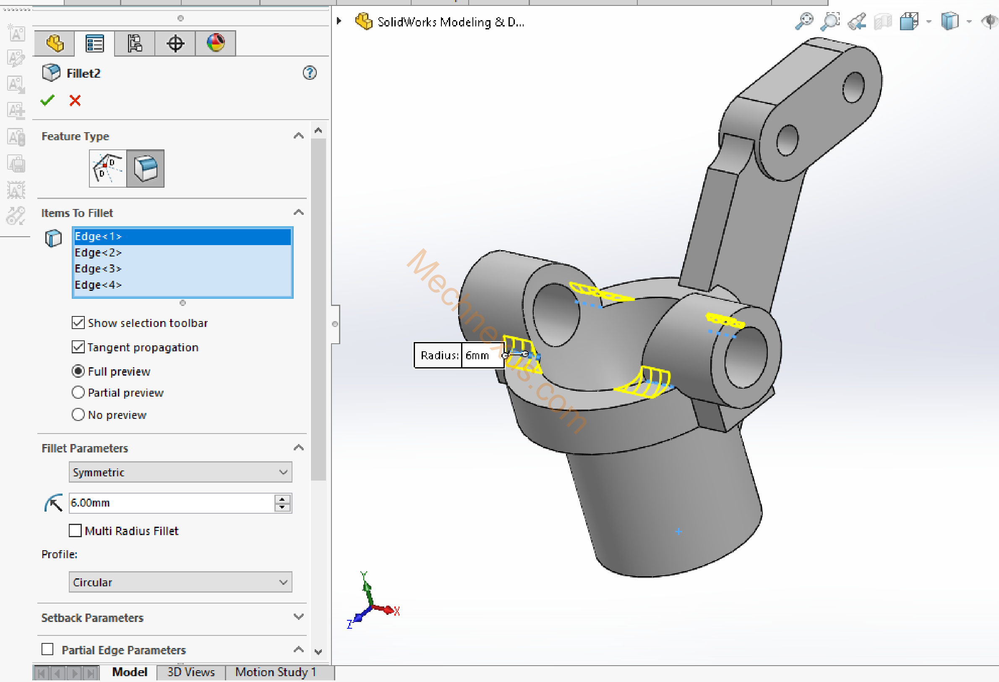Expand the Setback Parameters section
Viewport: 999px width, 682px height.
click(x=298, y=617)
